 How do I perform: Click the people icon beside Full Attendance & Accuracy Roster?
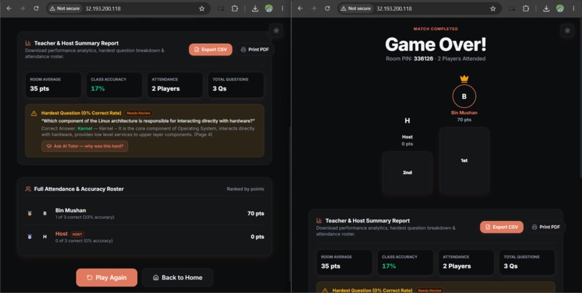(x=28, y=189)
